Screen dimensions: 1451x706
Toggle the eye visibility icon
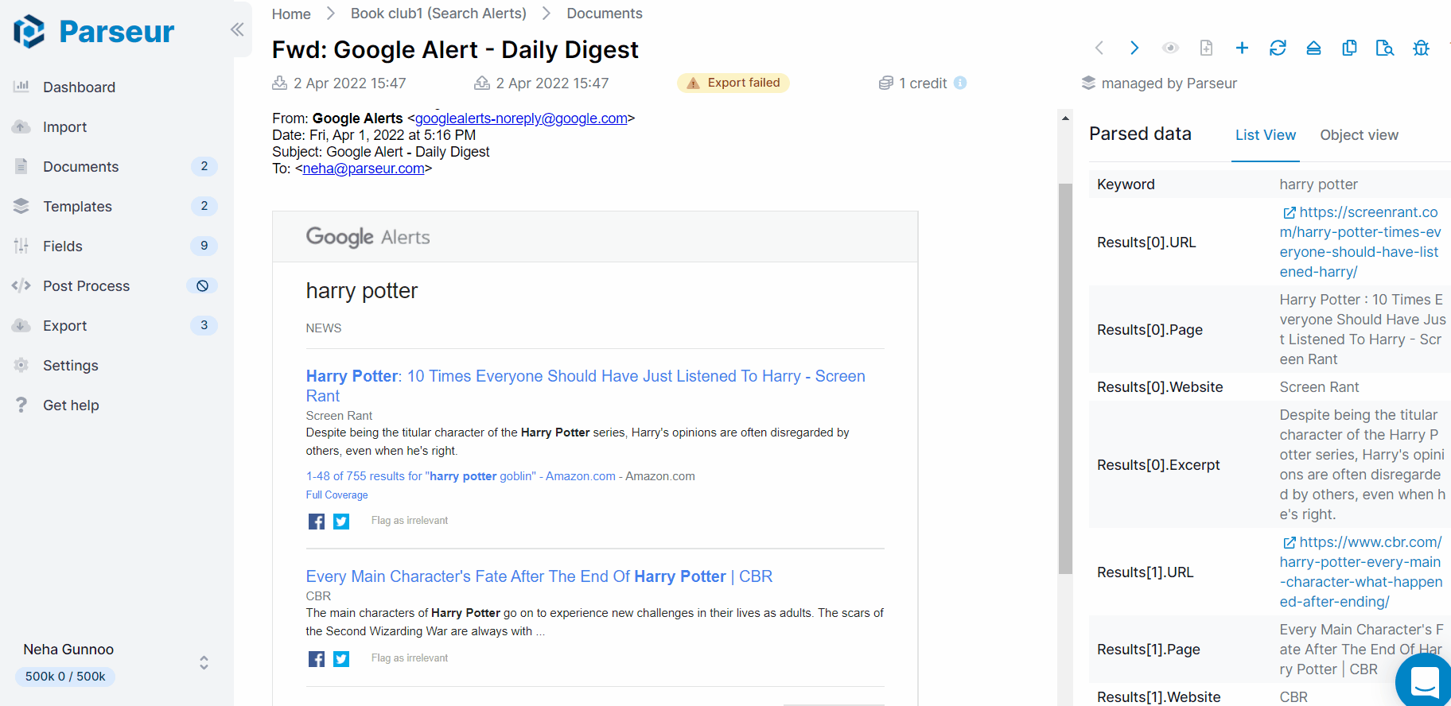(x=1170, y=48)
